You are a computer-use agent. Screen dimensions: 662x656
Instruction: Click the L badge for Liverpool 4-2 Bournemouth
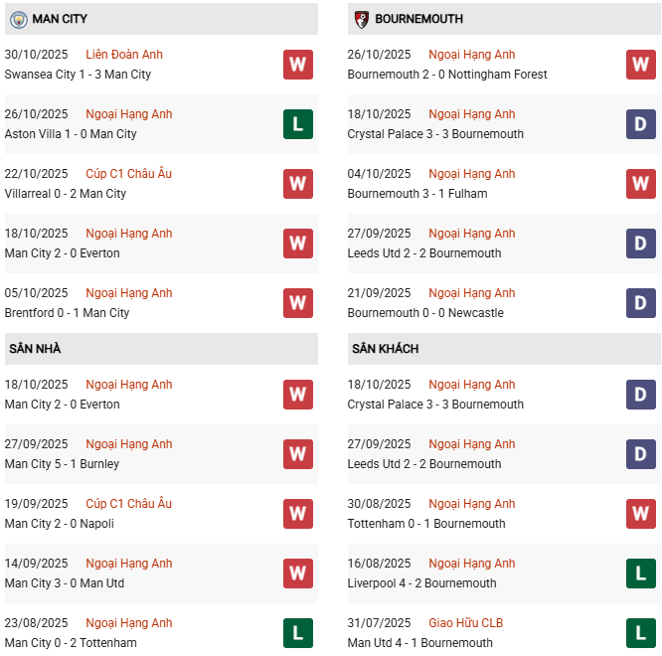pos(641,574)
